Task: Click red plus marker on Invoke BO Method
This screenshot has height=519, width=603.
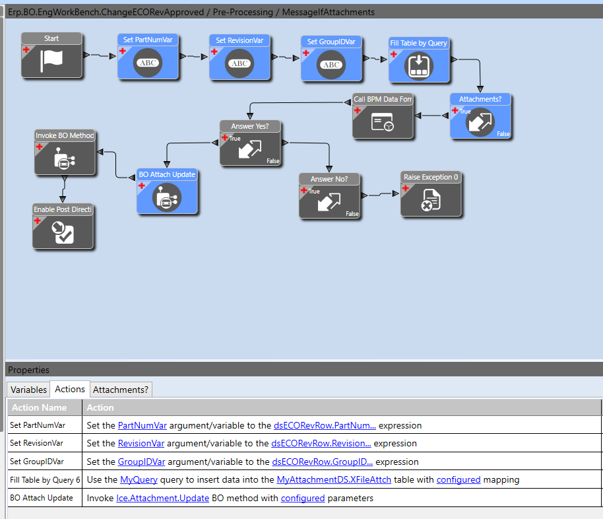Action: pyautogui.click(x=39, y=147)
